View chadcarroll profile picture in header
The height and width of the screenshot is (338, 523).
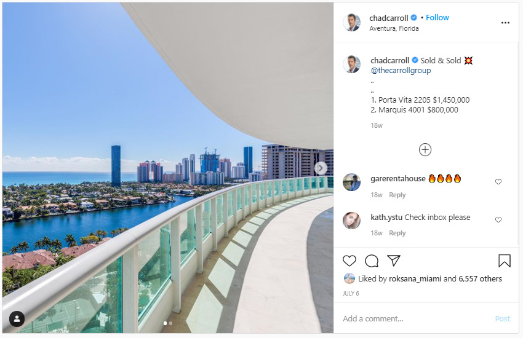(352, 23)
